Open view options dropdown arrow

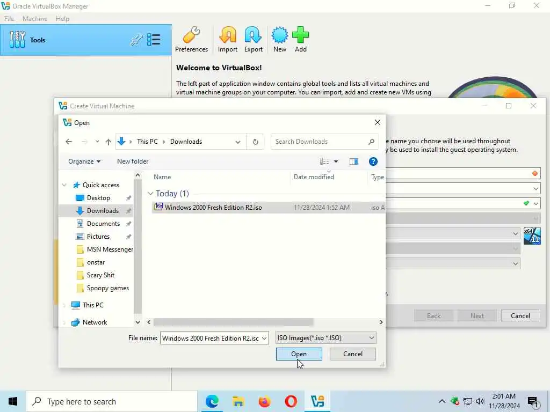pos(336,161)
